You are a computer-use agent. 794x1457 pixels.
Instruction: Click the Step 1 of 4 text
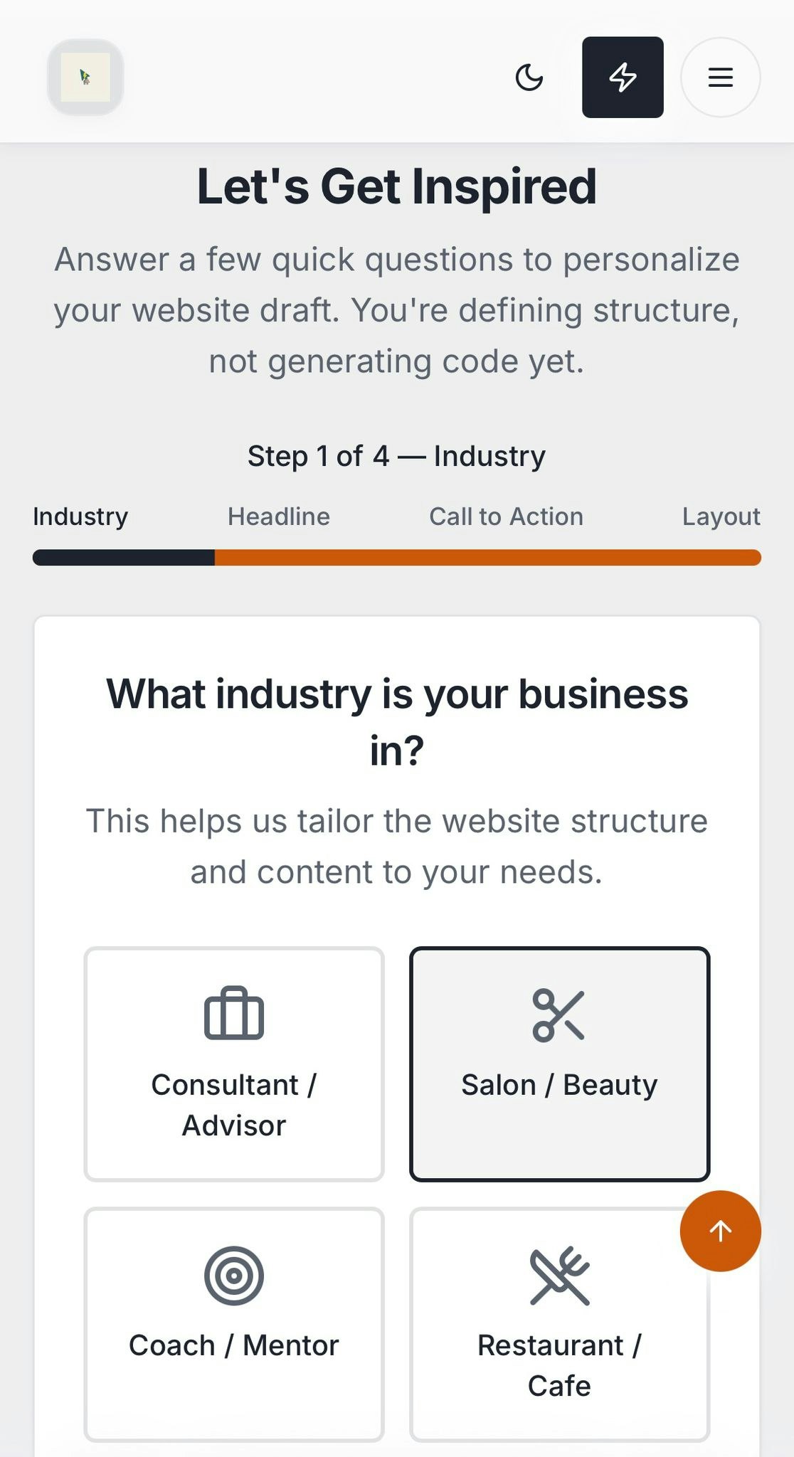[x=396, y=455]
